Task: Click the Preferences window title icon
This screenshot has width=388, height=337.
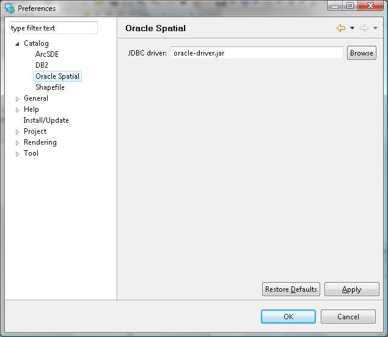Action: tap(10, 9)
